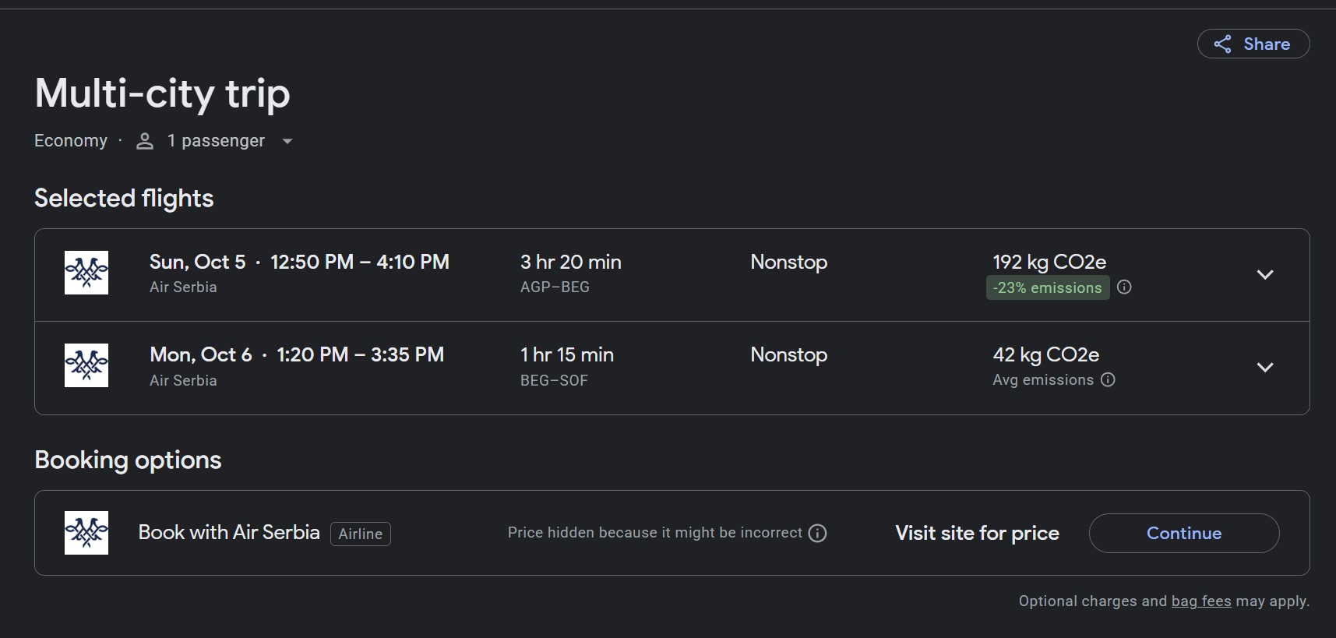Click the Airline tag label
This screenshot has width=1336, height=638.
point(360,534)
